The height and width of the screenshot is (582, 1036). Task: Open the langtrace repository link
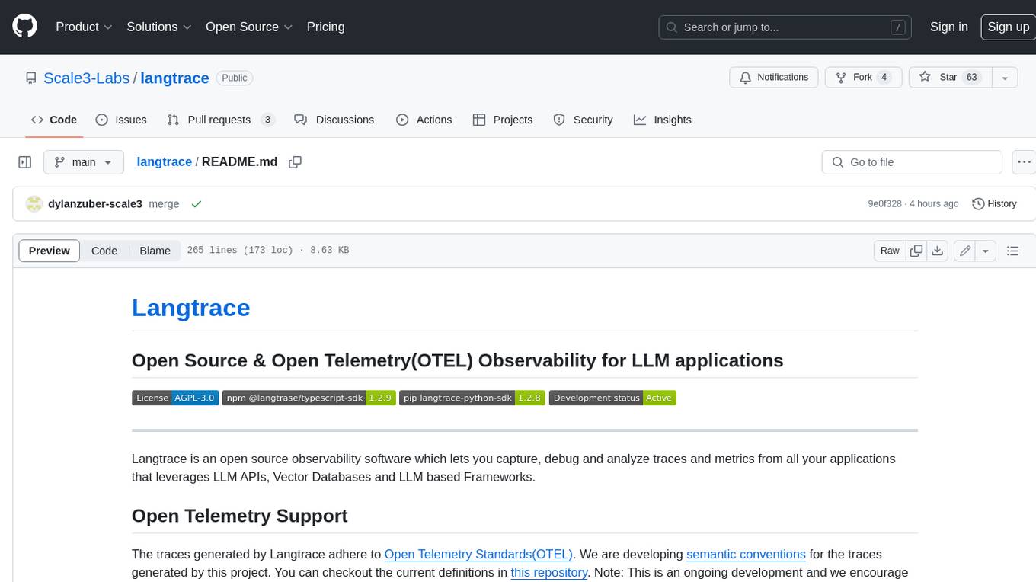pyautogui.click(x=174, y=78)
